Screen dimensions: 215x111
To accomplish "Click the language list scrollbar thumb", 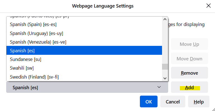I will pos(165,67).
